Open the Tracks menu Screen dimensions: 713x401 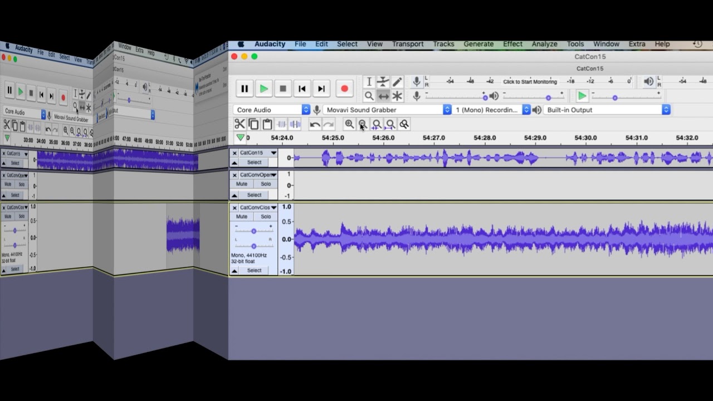pyautogui.click(x=443, y=44)
